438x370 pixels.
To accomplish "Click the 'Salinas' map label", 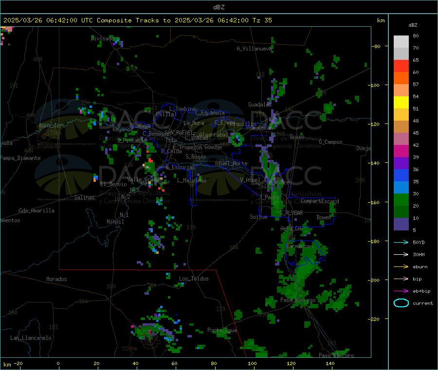I will pos(84,197).
